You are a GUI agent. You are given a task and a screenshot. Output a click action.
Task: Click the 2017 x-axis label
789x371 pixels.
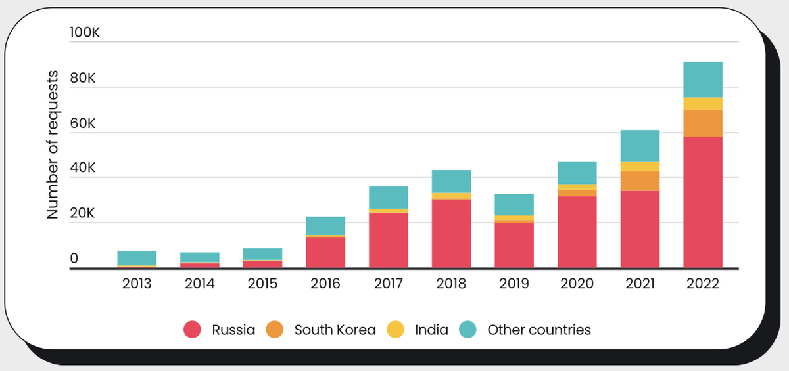(389, 284)
